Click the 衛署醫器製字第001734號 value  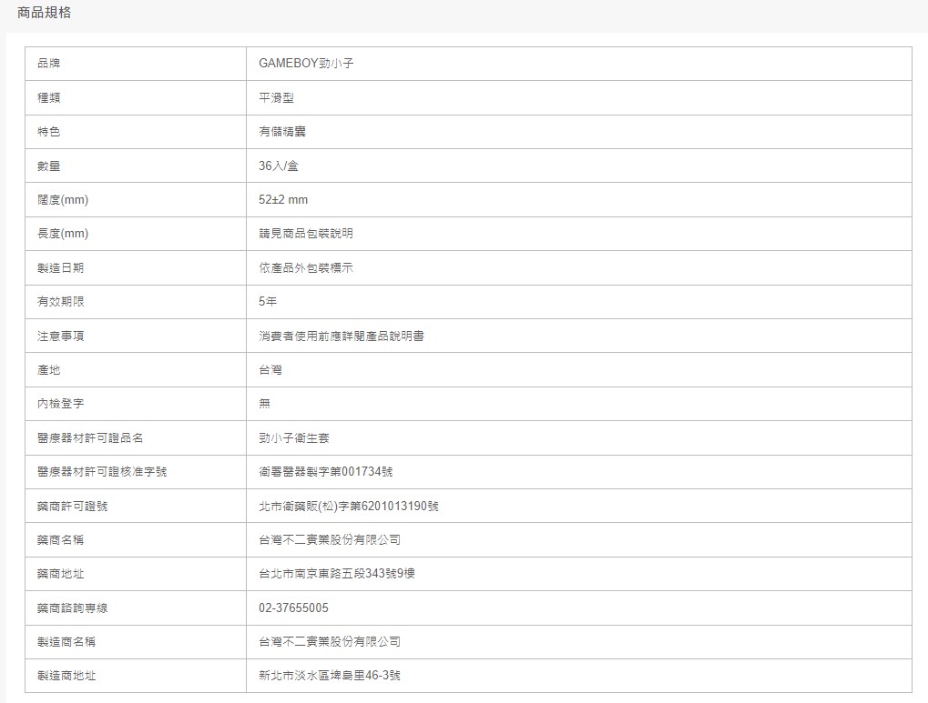tap(325, 471)
